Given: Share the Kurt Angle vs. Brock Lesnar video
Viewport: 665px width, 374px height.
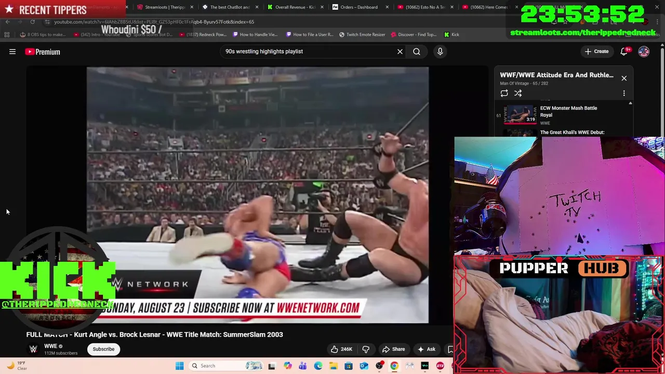Looking at the screenshot, I should coord(393,349).
